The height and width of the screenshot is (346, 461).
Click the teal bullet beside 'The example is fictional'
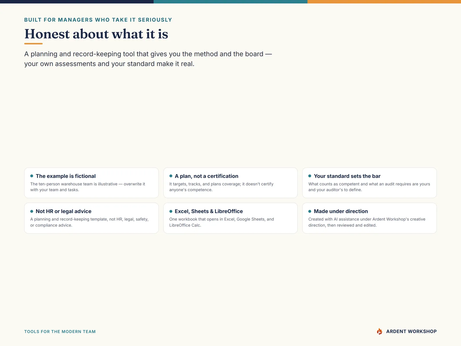32,176
